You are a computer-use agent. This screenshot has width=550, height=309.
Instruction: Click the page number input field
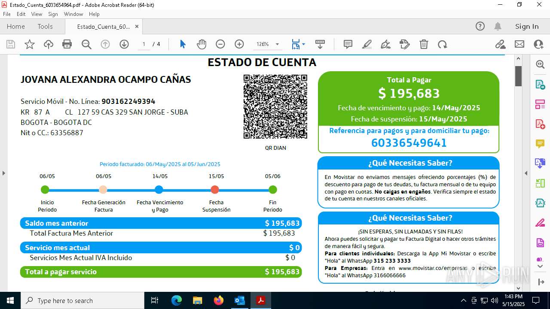(x=144, y=44)
